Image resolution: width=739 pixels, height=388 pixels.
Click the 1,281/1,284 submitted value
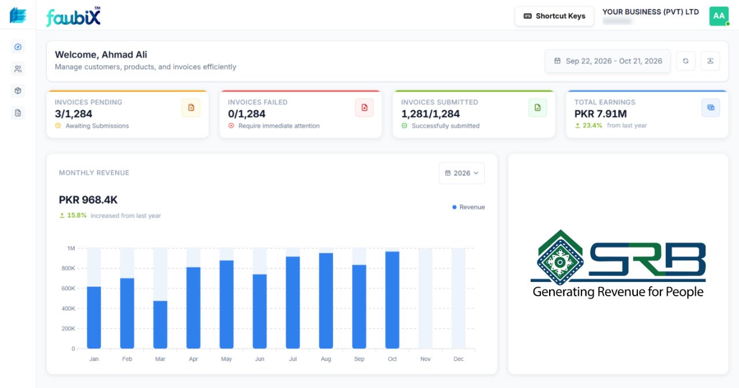click(x=431, y=114)
